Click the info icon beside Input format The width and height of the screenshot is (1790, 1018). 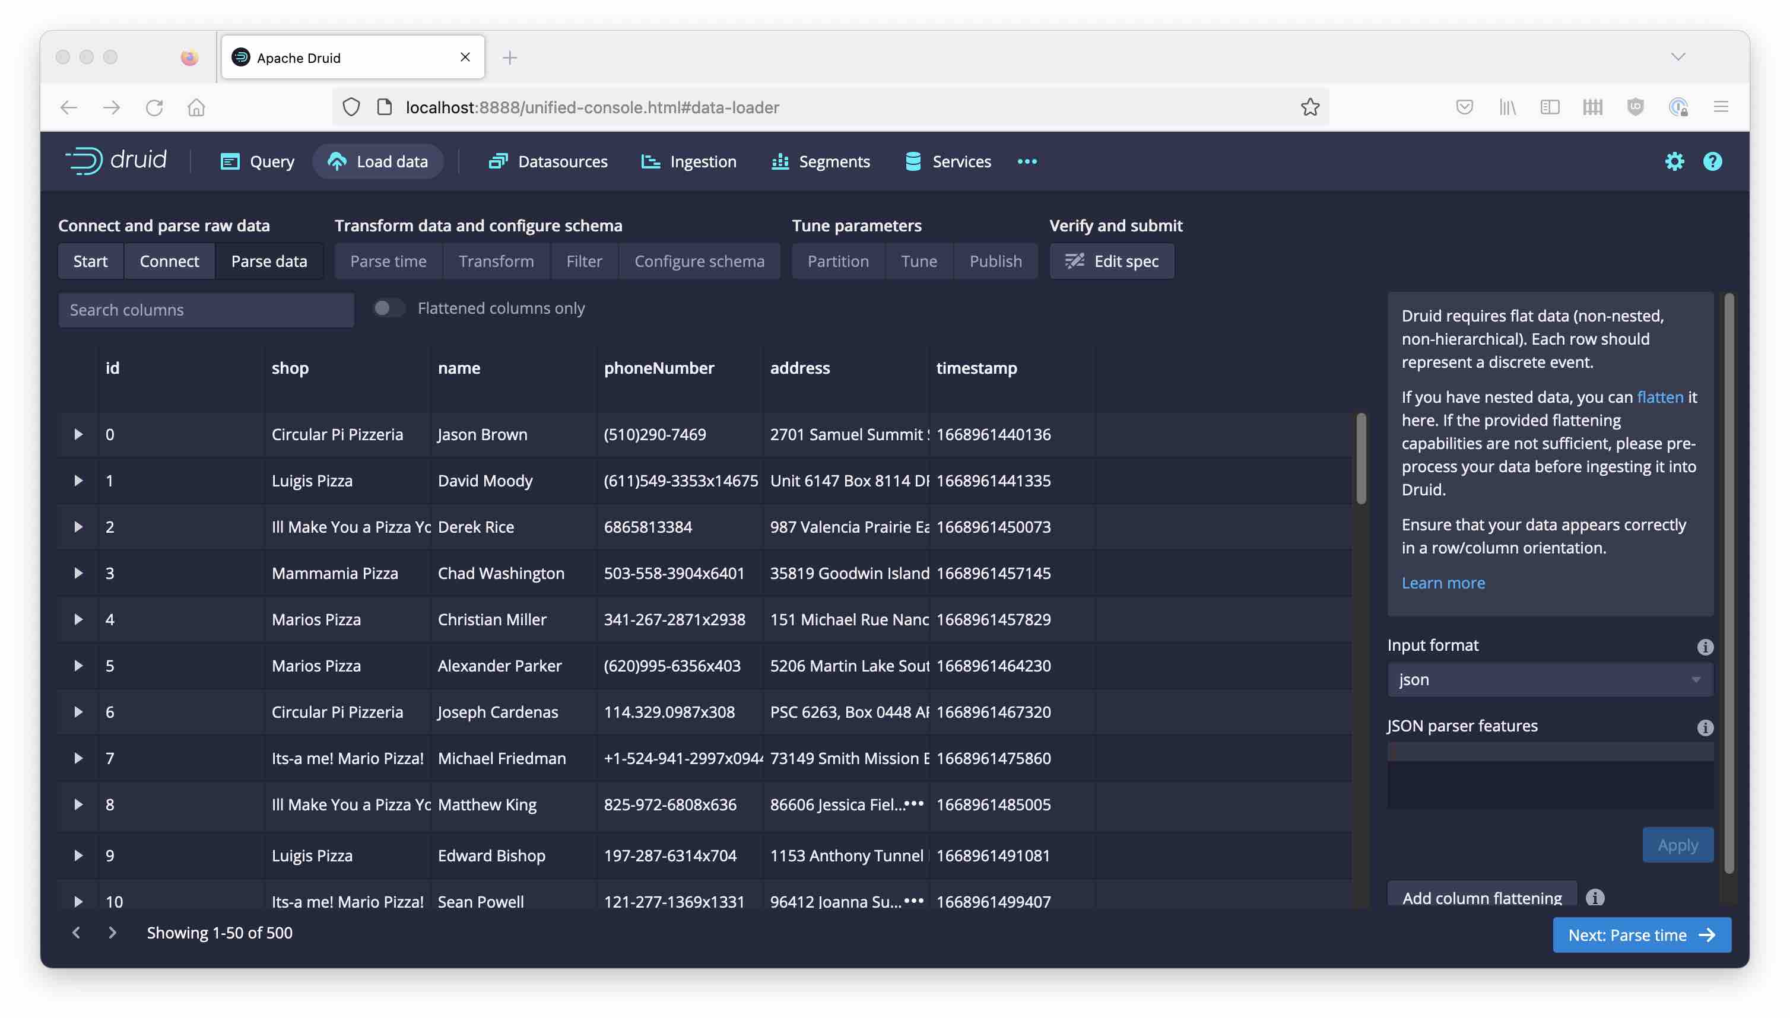1705,647
